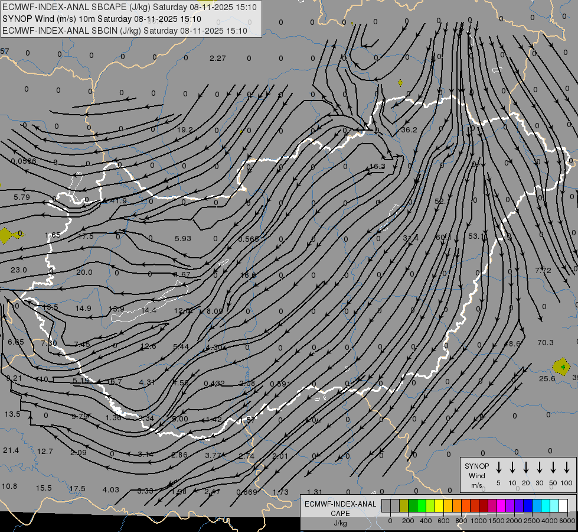Click the 48.6 value on the map

click(512, 343)
